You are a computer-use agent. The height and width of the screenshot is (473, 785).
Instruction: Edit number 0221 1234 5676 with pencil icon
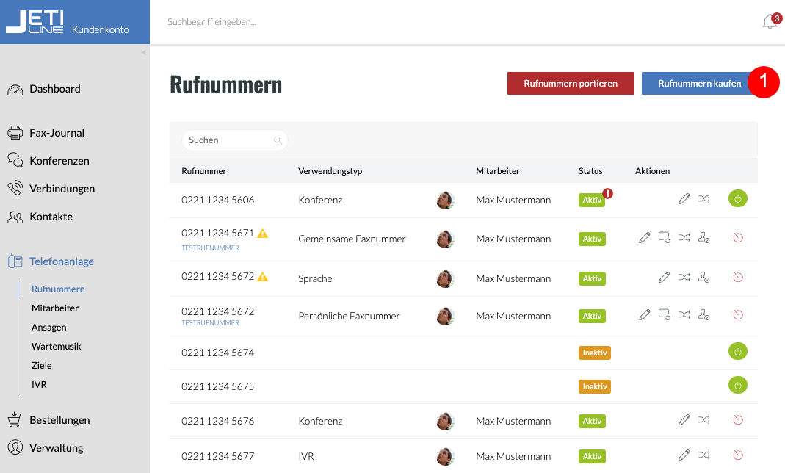(x=684, y=420)
